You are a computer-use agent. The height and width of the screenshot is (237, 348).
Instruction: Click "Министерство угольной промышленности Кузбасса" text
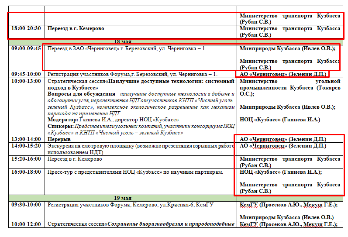pos(290,84)
